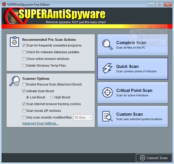Click the Complete Scan magnifier icon
Viewport: 174px width, 164px height.
[107, 45]
